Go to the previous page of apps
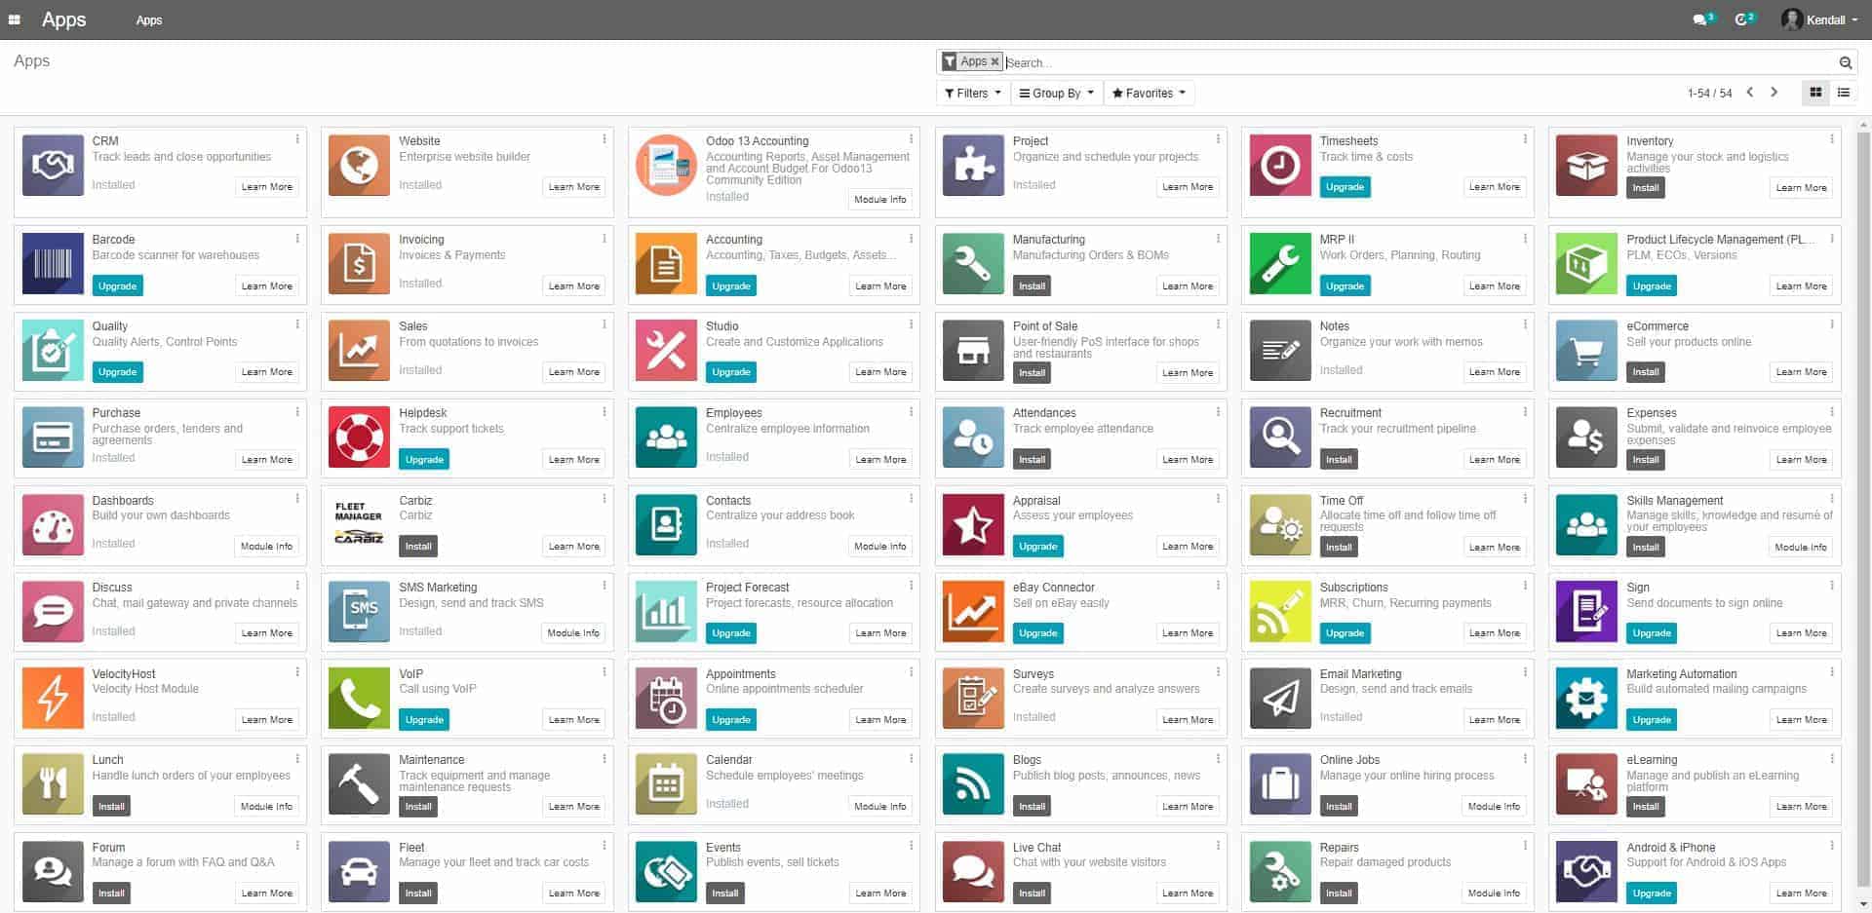1872x913 pixels. click(x=1750, y=93)
